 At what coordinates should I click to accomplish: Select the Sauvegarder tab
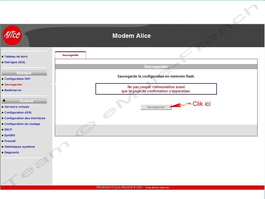click(70, 55)
